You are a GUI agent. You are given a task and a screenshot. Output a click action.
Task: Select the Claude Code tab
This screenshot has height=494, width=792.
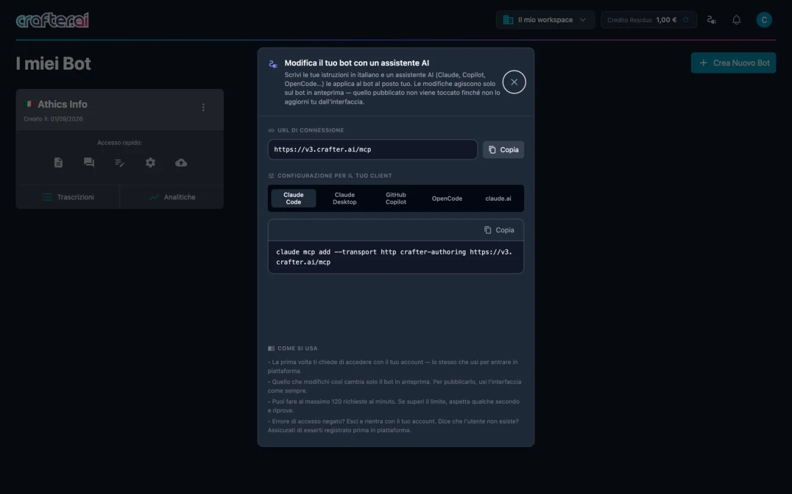click(294, 198)
